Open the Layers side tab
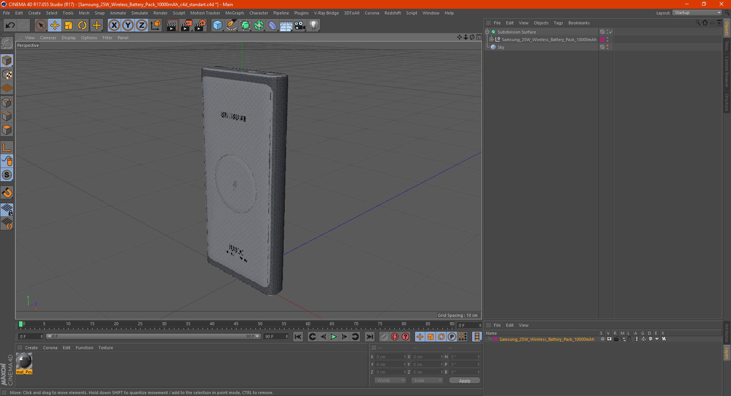The image size is (731, 396). tap(727, 353)
